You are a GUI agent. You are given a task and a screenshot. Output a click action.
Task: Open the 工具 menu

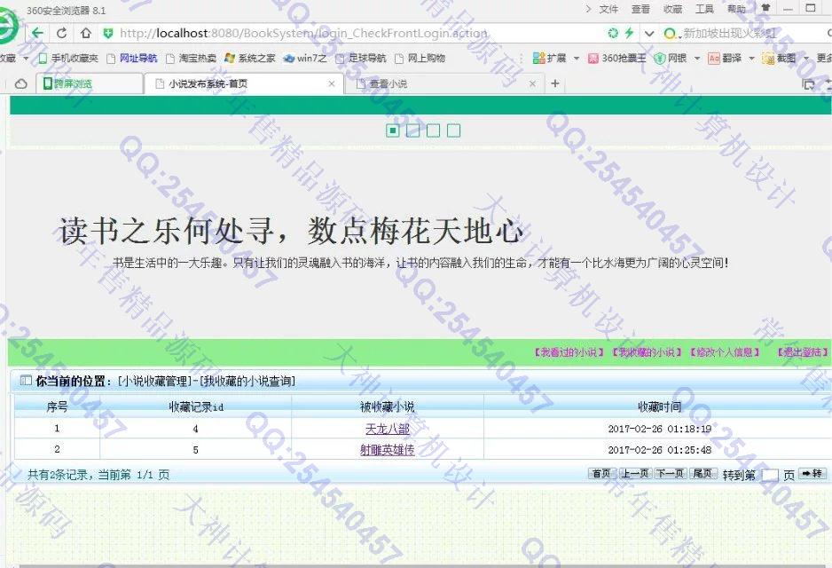click(x=704, y=9)
